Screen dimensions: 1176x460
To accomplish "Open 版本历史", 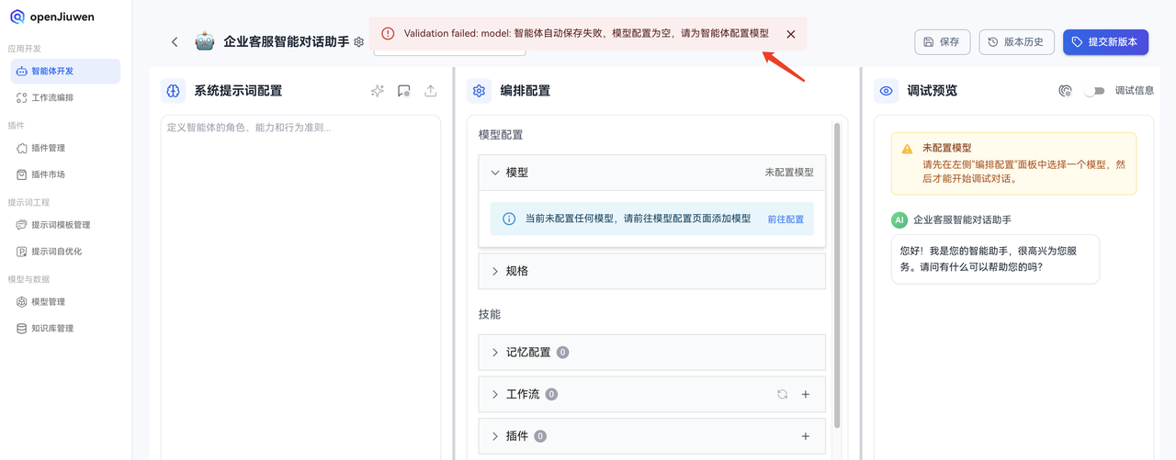I will coord(1016,41).
